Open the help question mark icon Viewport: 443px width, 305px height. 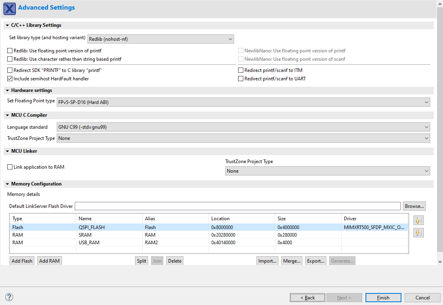pos(9,297)
